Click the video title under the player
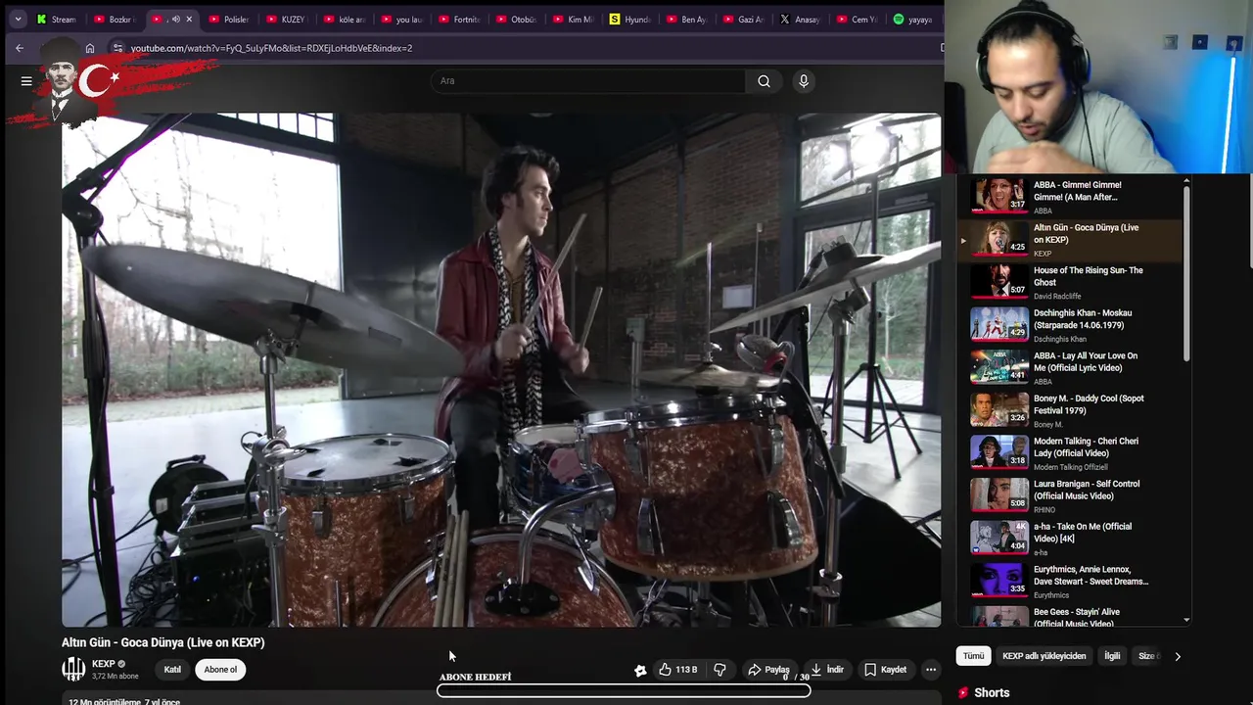This screenshot has height=705, width=1253. tap(163, 642)
